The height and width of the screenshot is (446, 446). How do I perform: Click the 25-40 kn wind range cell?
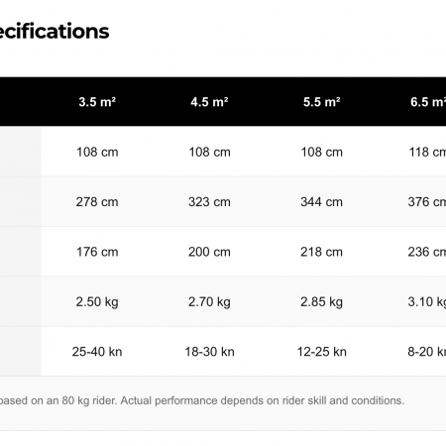point(97,352)
